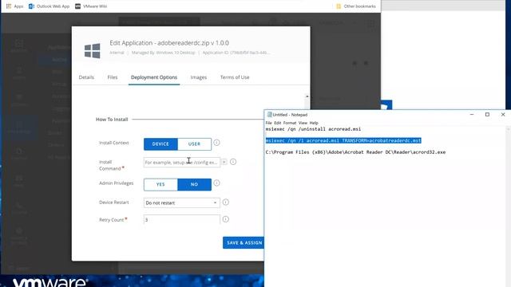Open the Images tab
Image resolution: width=511 pixels, height=287 pixels.
pos(199,77)
